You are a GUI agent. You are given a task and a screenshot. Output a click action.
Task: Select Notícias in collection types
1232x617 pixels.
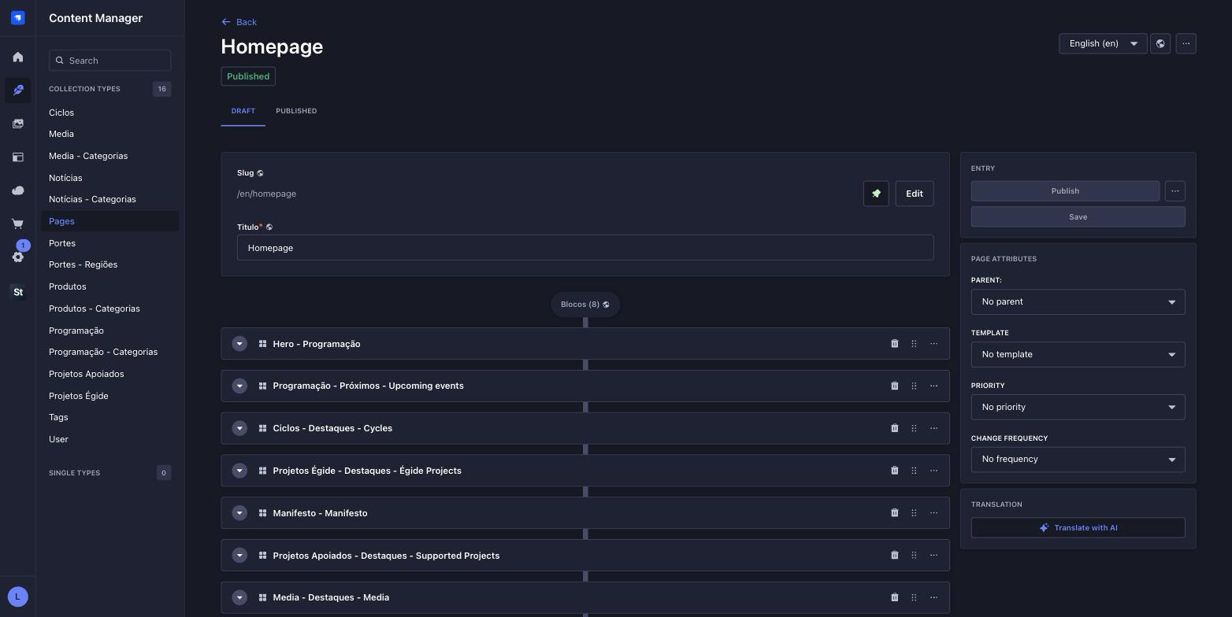click(x=65, y=178)
